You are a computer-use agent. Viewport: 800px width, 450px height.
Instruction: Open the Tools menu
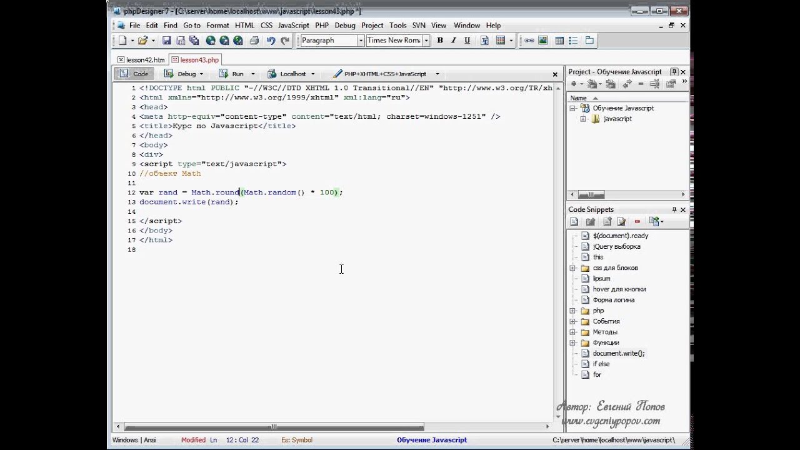click(398, 26)
